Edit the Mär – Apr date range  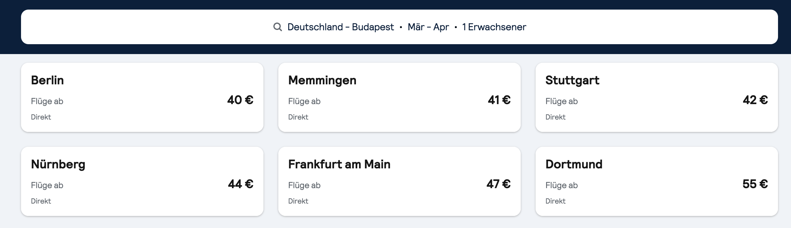click(x=428, y=27)
